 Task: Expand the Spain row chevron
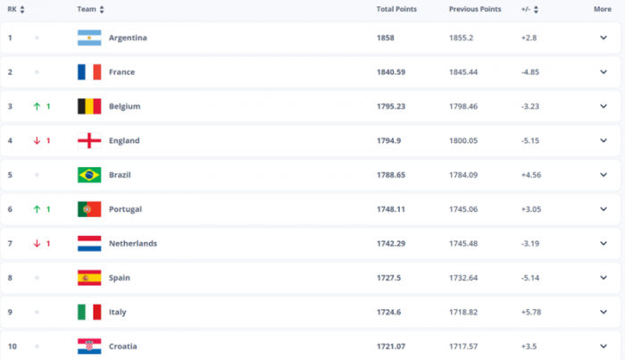coord(604,278)
